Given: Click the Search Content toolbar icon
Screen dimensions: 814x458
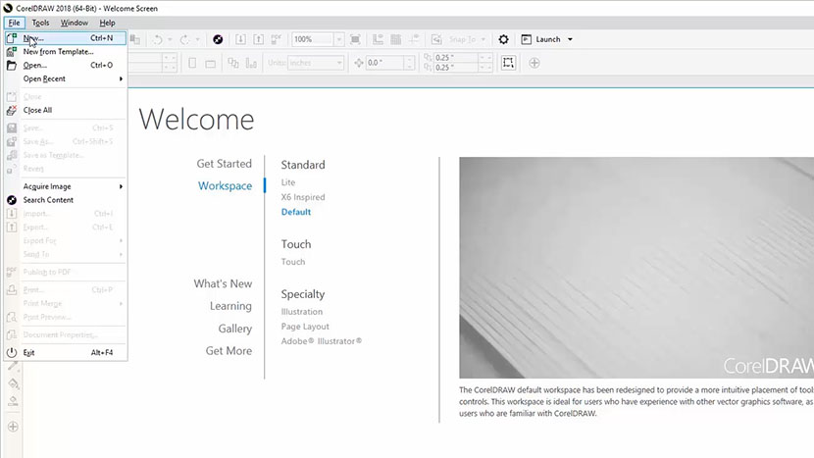Looking at the screenshot, I should coord(218,39).
